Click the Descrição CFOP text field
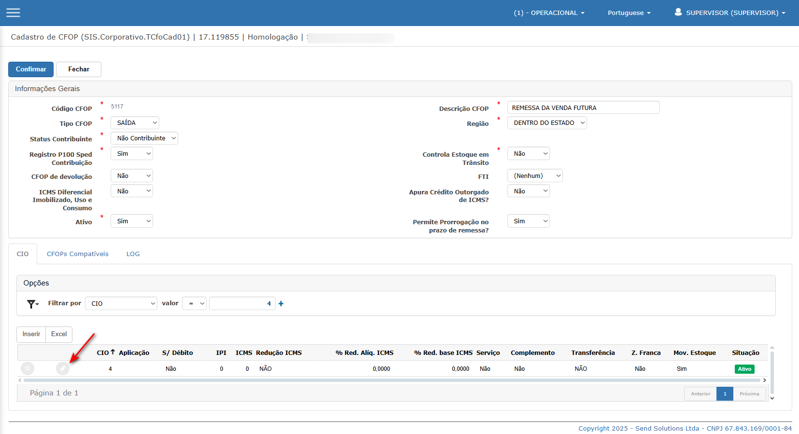 [x=583, y=108]
